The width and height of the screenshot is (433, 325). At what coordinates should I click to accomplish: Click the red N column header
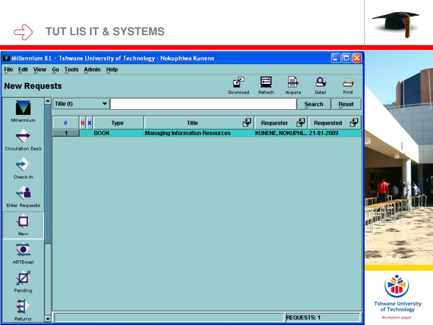pos(82,123)
